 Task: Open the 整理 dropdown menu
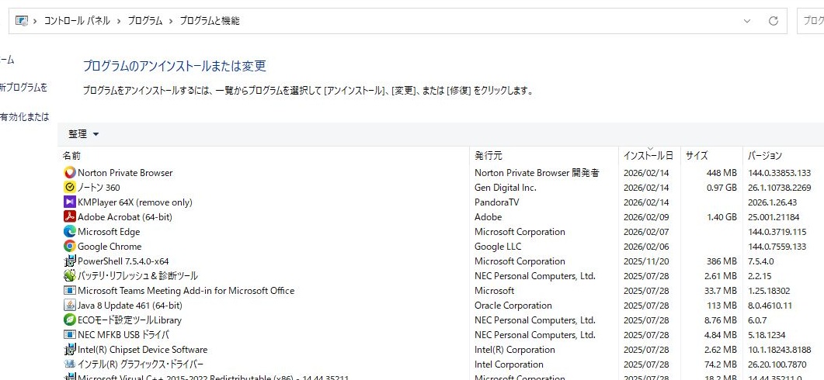click(84, 134)
